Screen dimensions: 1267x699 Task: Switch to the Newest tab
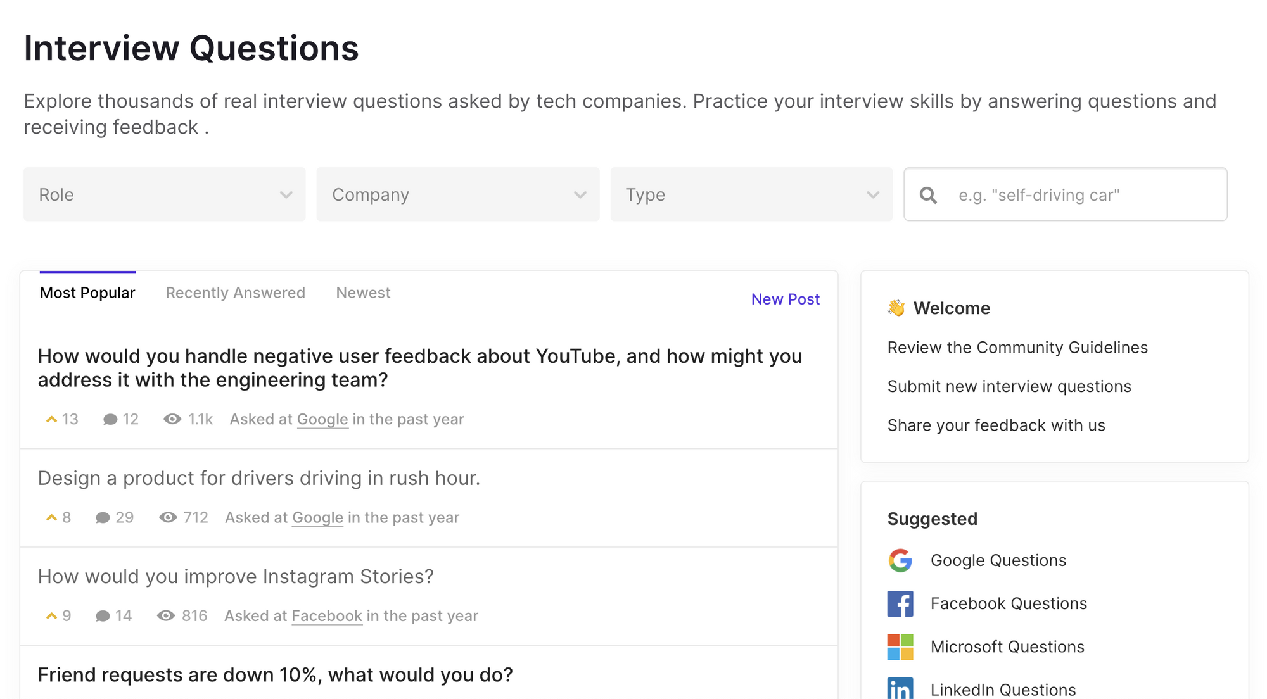(x=363, y=293)
